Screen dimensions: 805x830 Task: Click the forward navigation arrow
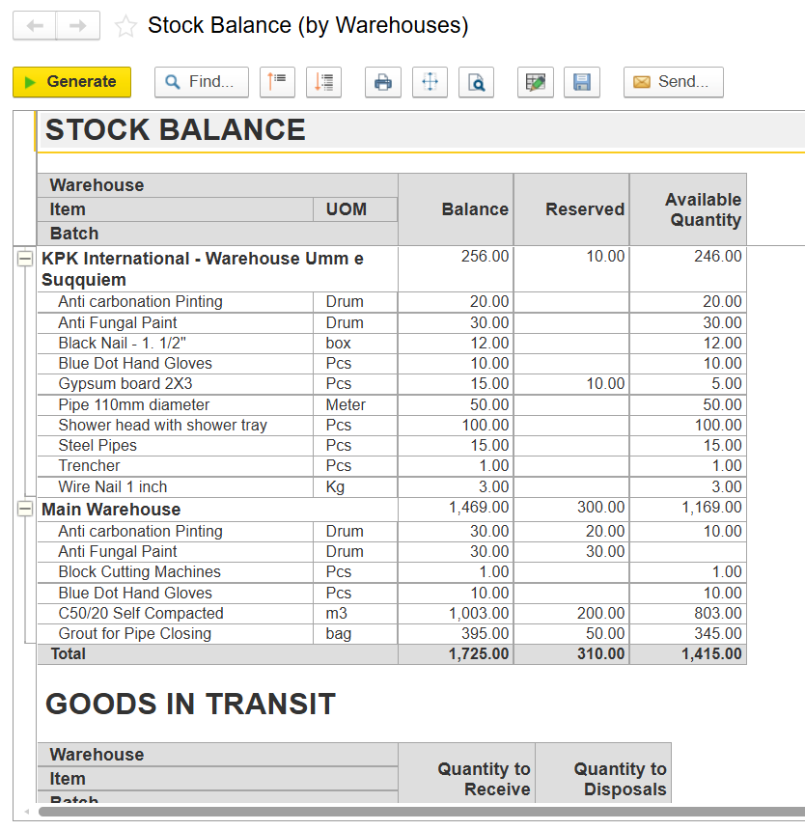[78, 25]
